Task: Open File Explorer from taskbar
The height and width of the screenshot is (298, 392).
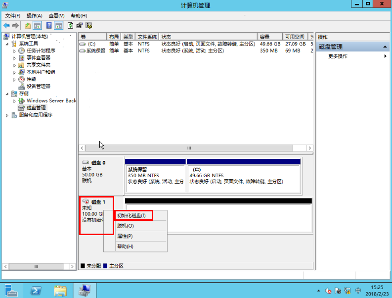Action: click(x=60, y=291)
